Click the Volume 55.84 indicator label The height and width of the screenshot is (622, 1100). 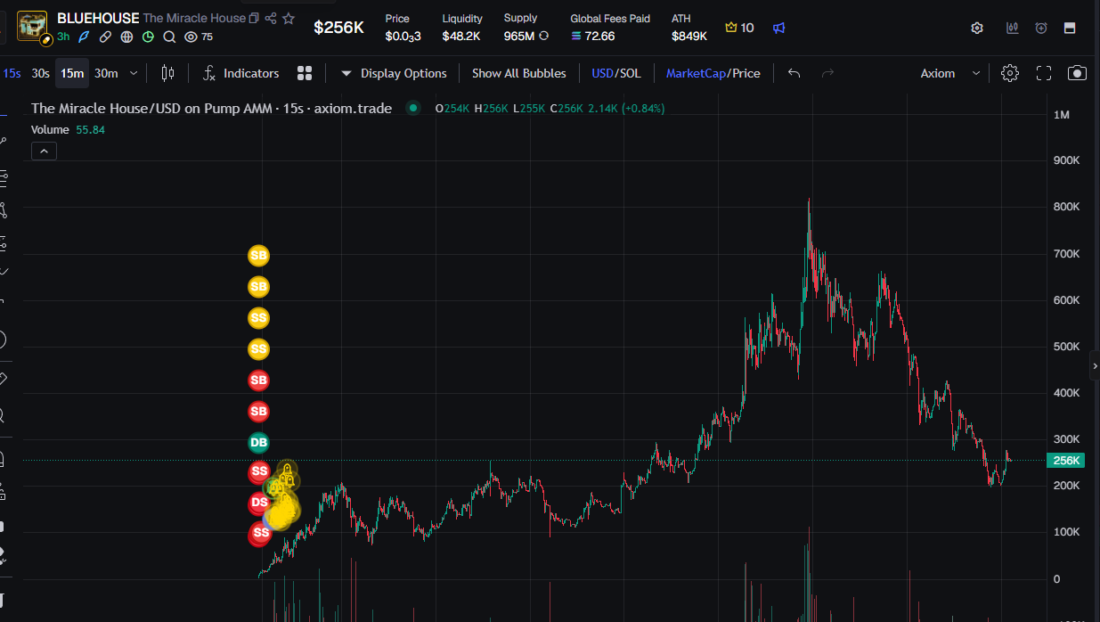[x=68, y=129]
